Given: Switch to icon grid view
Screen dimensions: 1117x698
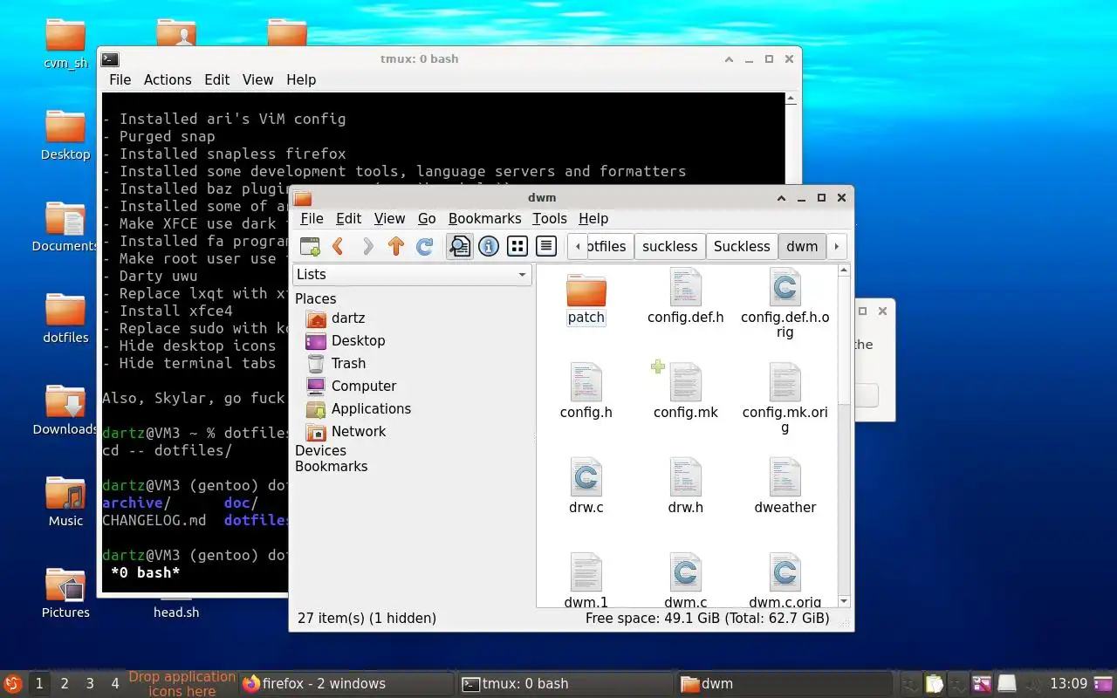Looking at the screenshot, I should click(x=517, y=246).
